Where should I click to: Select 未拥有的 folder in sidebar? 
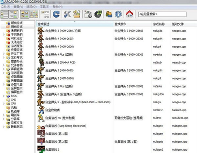click(x=15, y=31)
